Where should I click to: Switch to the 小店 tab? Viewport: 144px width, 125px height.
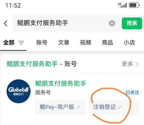(x=129, y=42)
